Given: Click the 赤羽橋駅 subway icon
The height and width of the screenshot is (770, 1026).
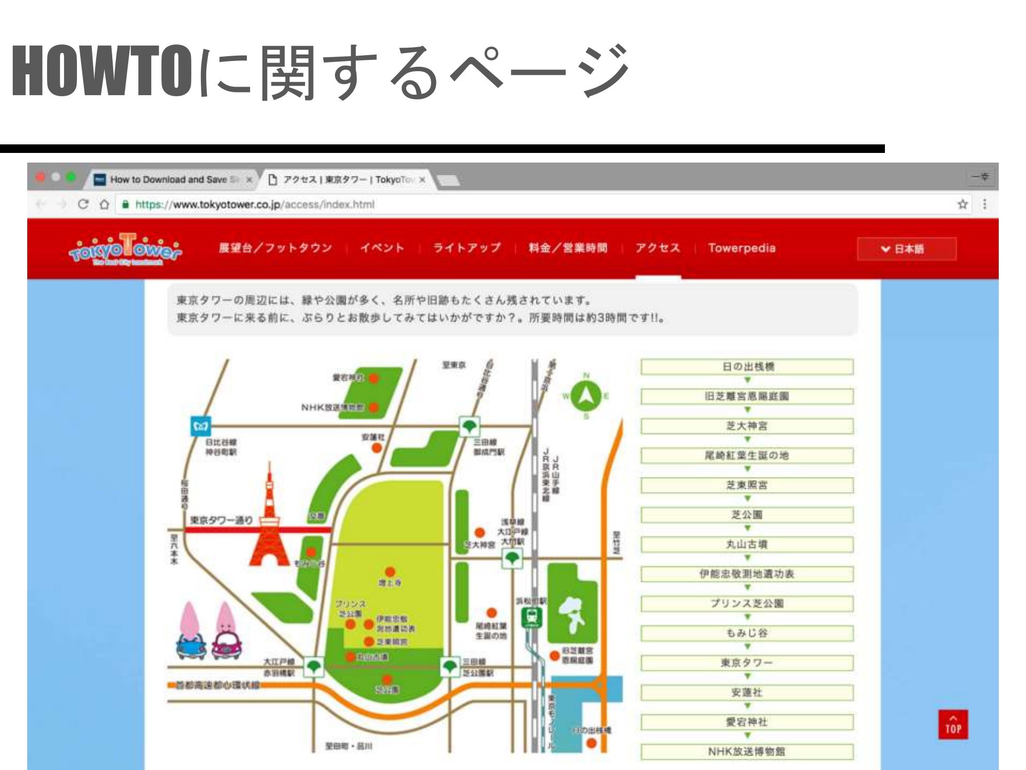Looking at the screenshot, I should pyautogui.click(x=314, y=667).
